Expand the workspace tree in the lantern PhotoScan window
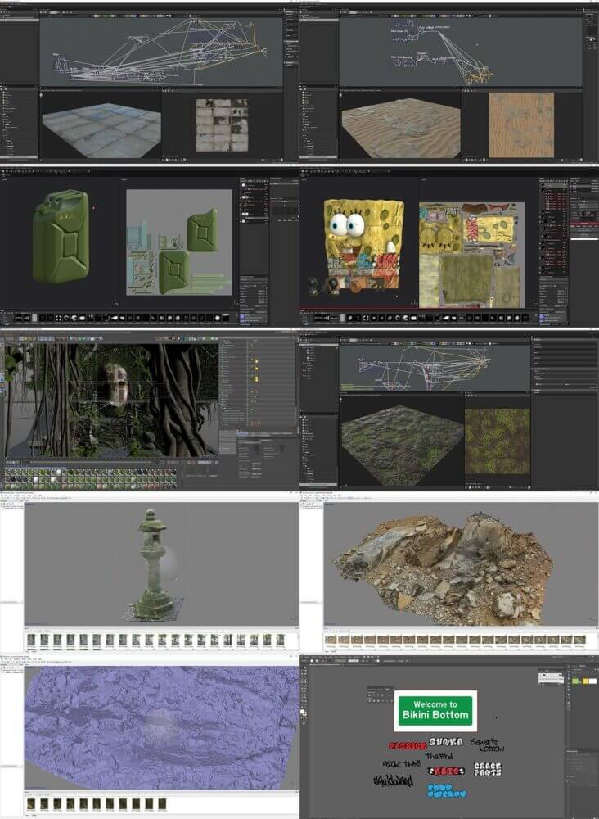The height and width of the screenshot is (819, 599). (2, 505)
